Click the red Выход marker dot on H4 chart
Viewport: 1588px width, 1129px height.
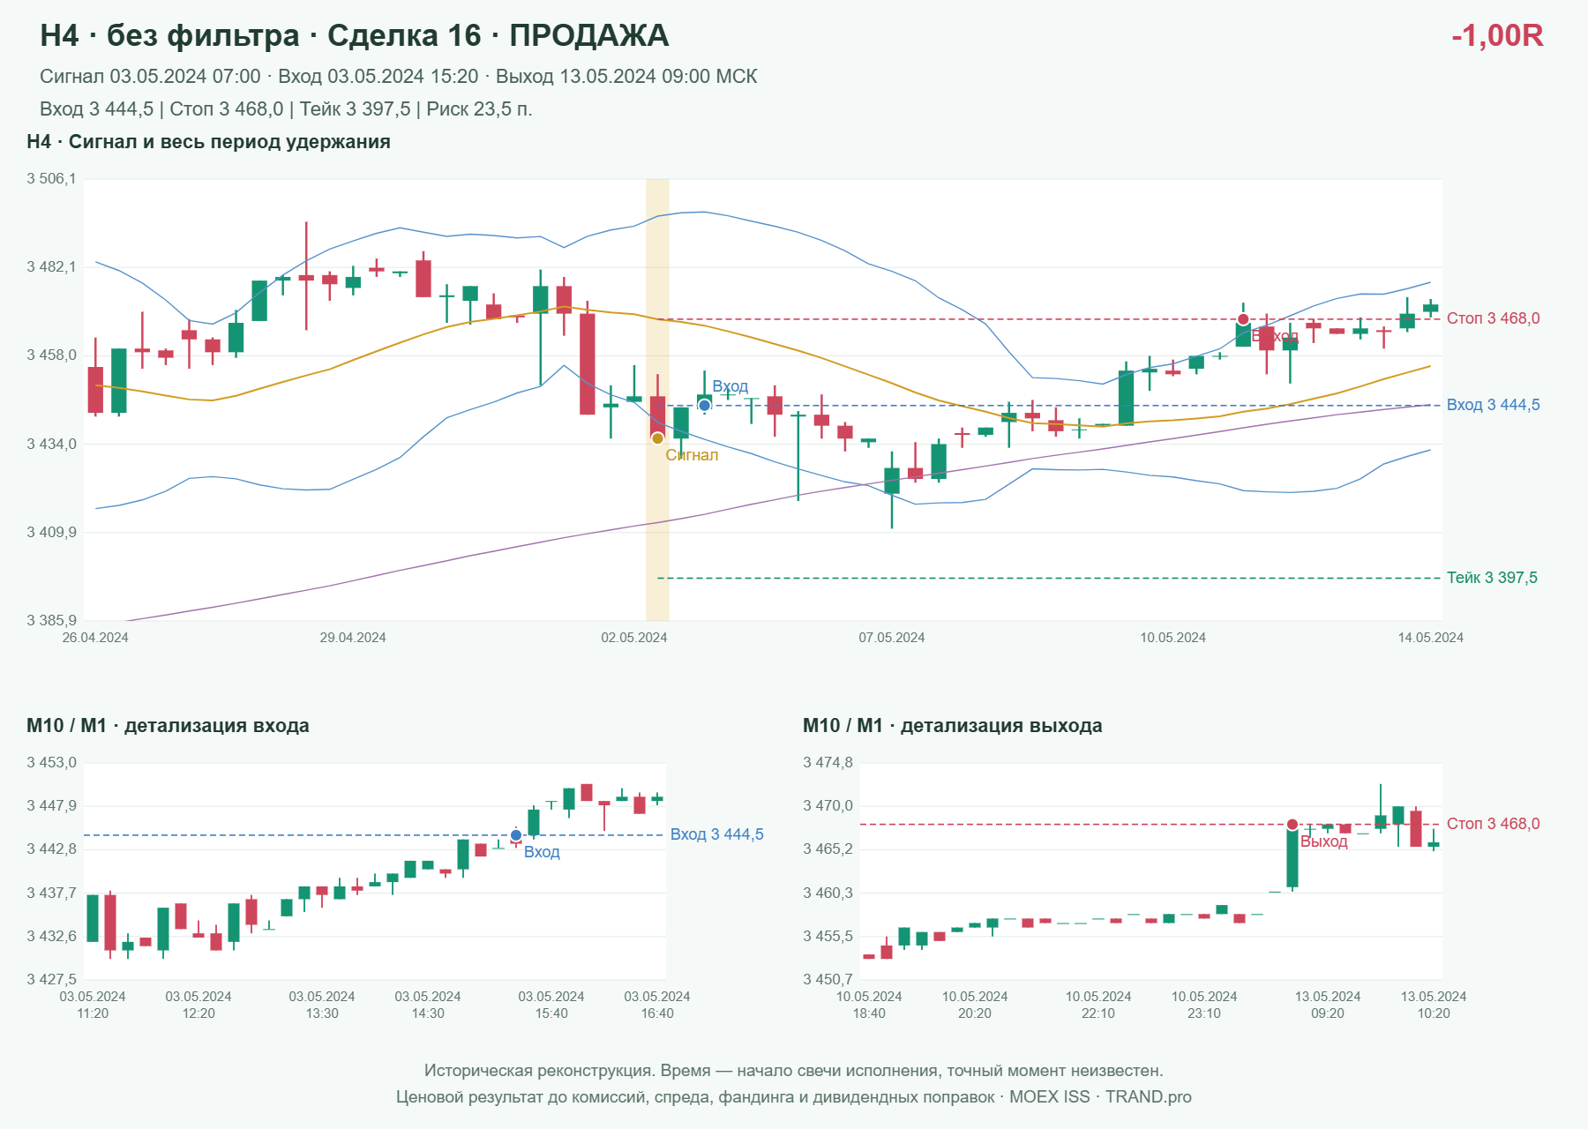pos(1243,319)
